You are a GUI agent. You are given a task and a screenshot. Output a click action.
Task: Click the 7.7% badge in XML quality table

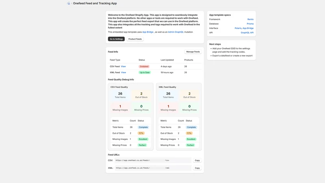click(189, 133)
